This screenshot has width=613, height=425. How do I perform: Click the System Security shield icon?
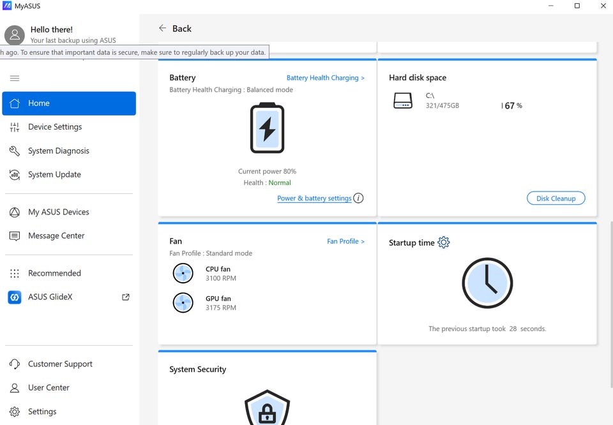tap(268, 407)
